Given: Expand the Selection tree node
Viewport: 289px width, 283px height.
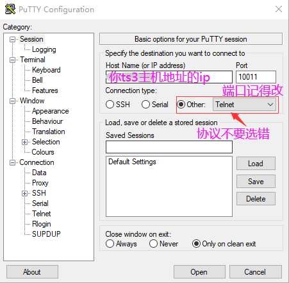Looking at the screenshot, I should click(x=24, y=142).
